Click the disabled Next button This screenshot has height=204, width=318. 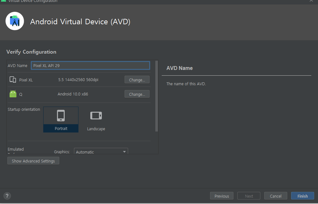249,196
